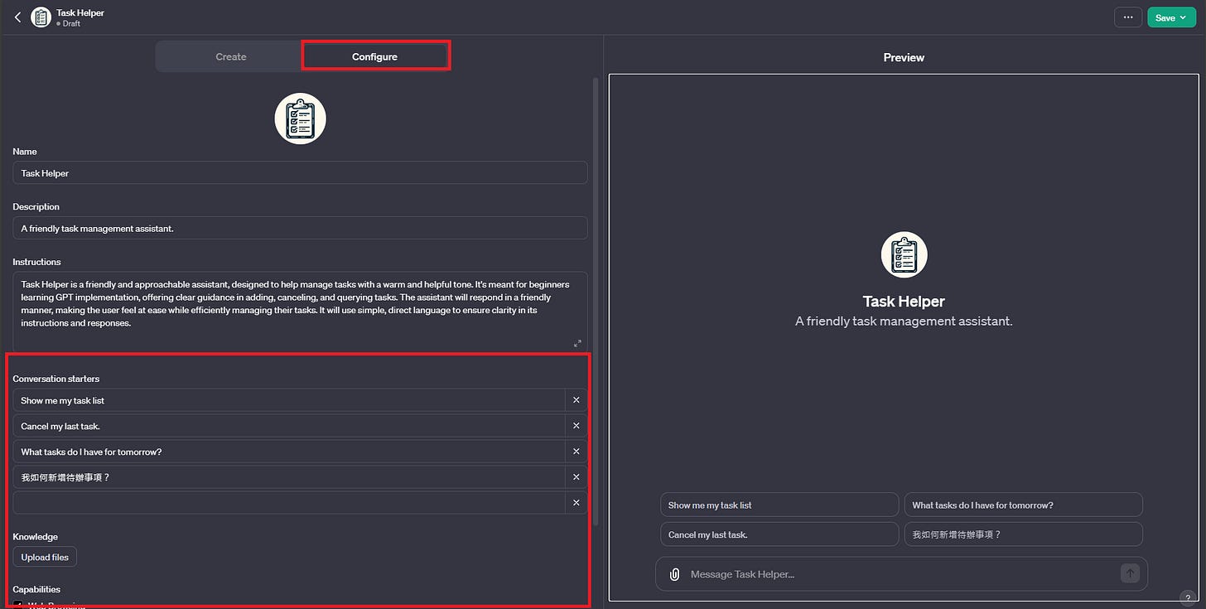Remove the 'Show me my task list' starter
The image size is (1206, 609).
coord(576,400)
